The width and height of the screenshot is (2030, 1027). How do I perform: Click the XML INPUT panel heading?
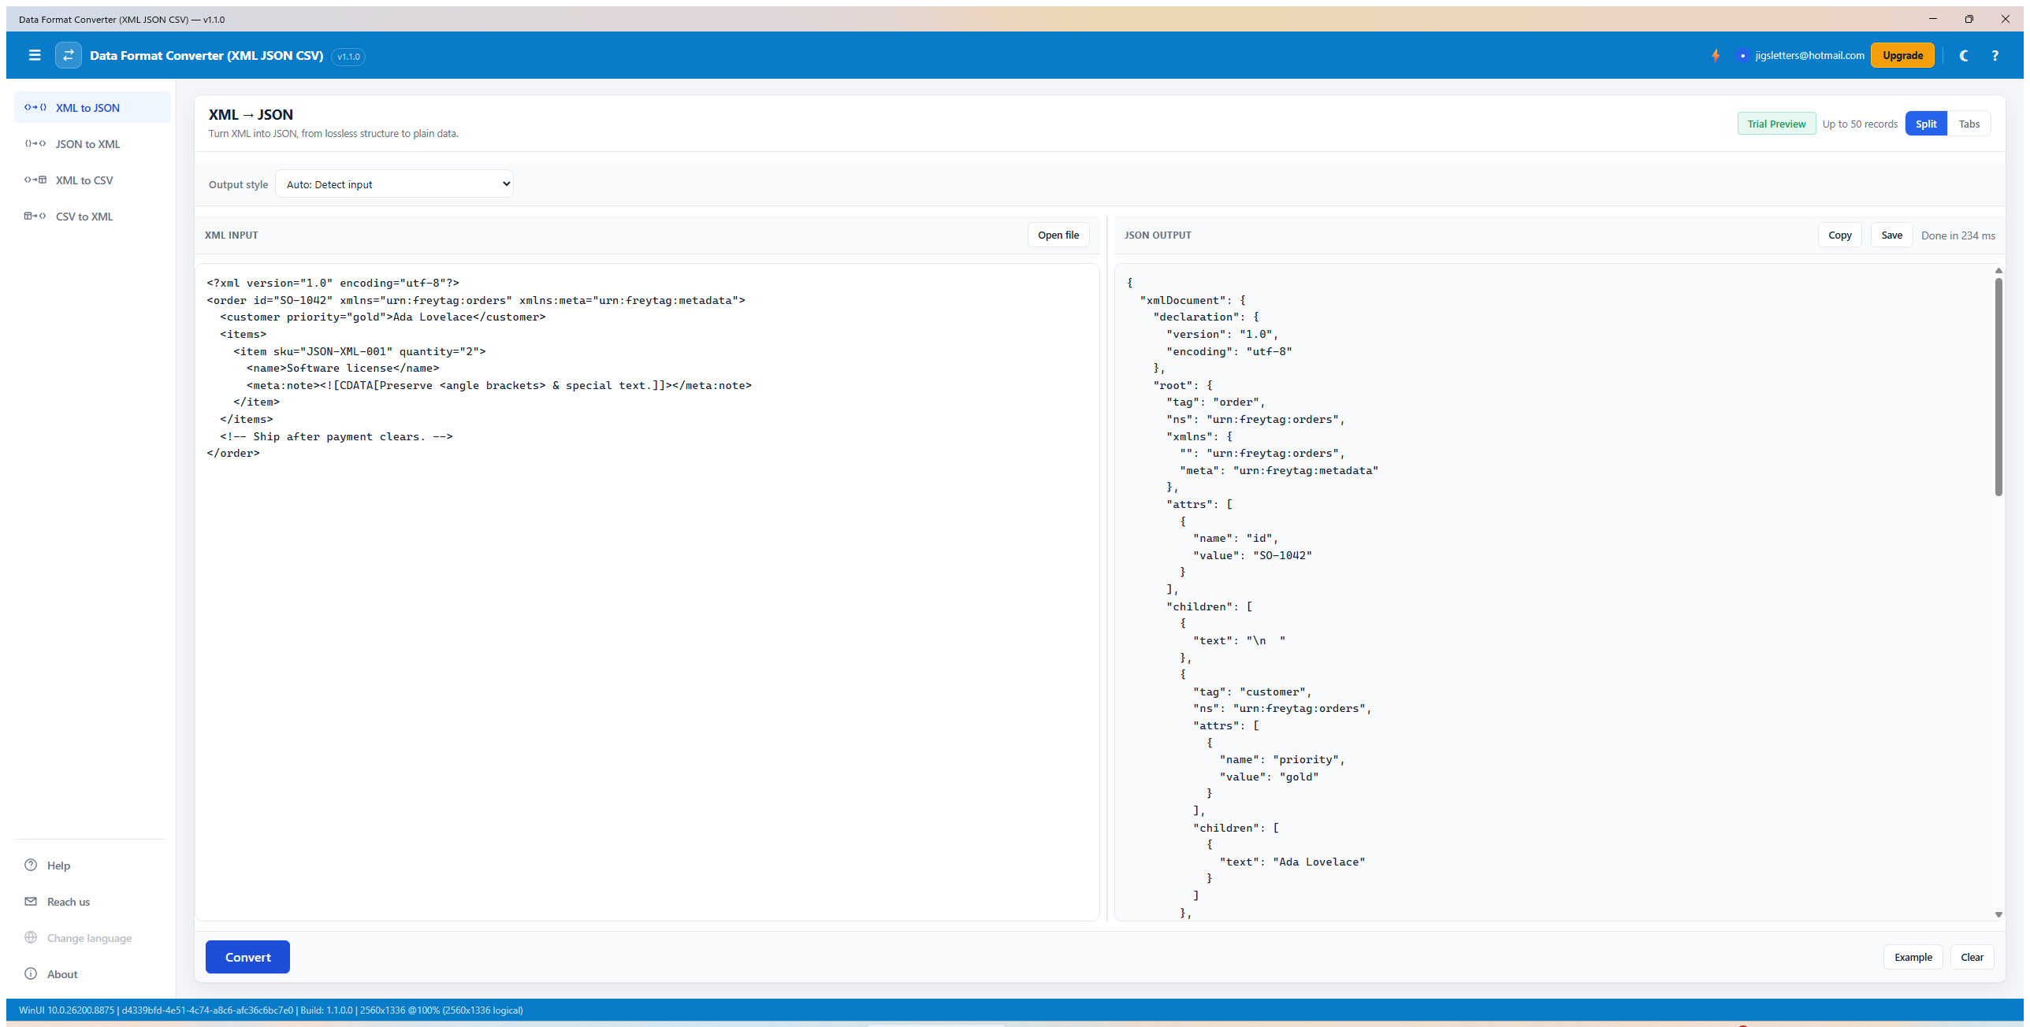tap(231, 235)
